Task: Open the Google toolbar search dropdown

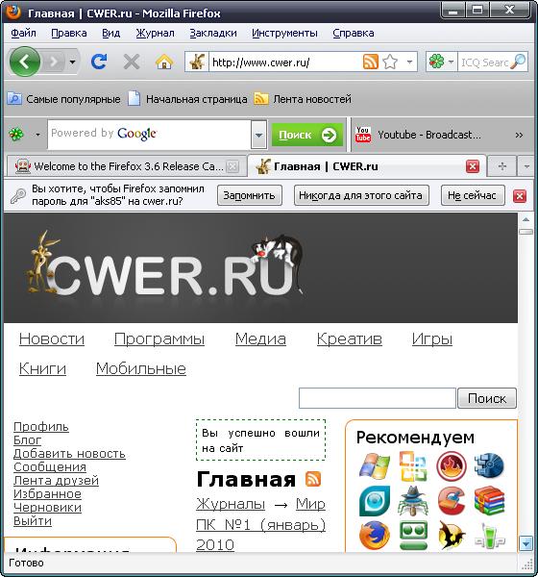Action: (x=258, y=135)
